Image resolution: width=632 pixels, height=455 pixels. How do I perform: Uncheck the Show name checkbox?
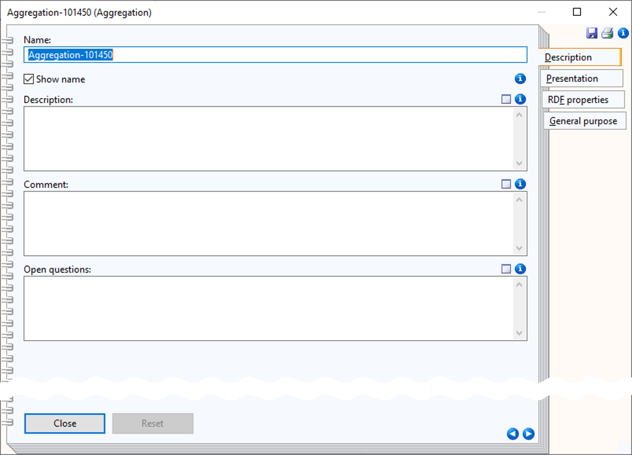pyautogui.click(x=29, y=79)
